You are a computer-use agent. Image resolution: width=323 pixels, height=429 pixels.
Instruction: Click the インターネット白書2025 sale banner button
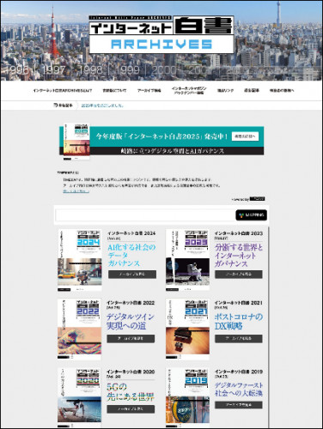(245, 136)
